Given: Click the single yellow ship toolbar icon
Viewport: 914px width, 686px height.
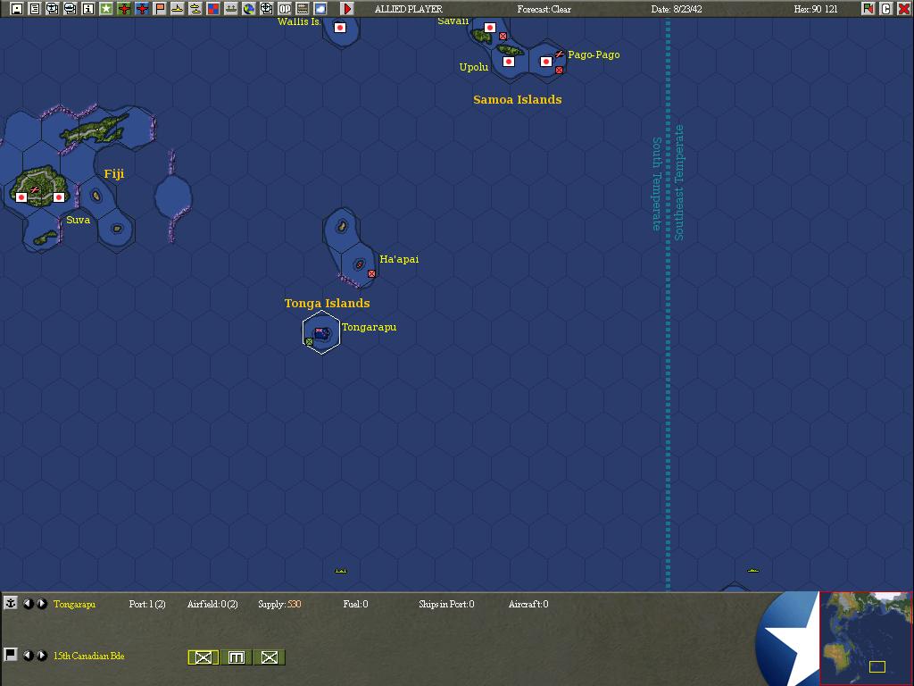Looking at the screenshot, I should pos(178,9).
